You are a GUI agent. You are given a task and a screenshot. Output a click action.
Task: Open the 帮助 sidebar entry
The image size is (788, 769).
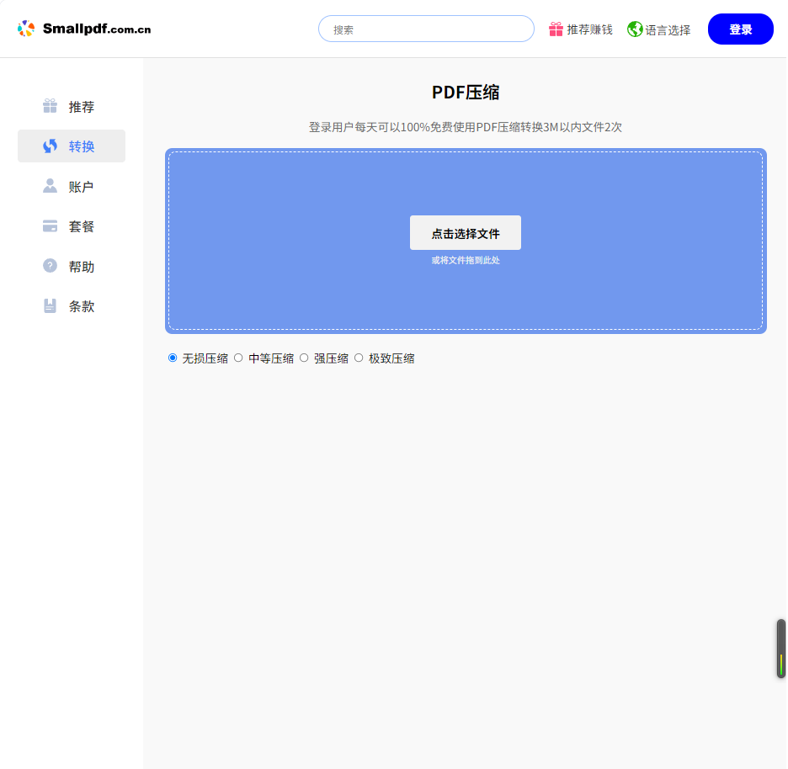(x=72, y=266)
